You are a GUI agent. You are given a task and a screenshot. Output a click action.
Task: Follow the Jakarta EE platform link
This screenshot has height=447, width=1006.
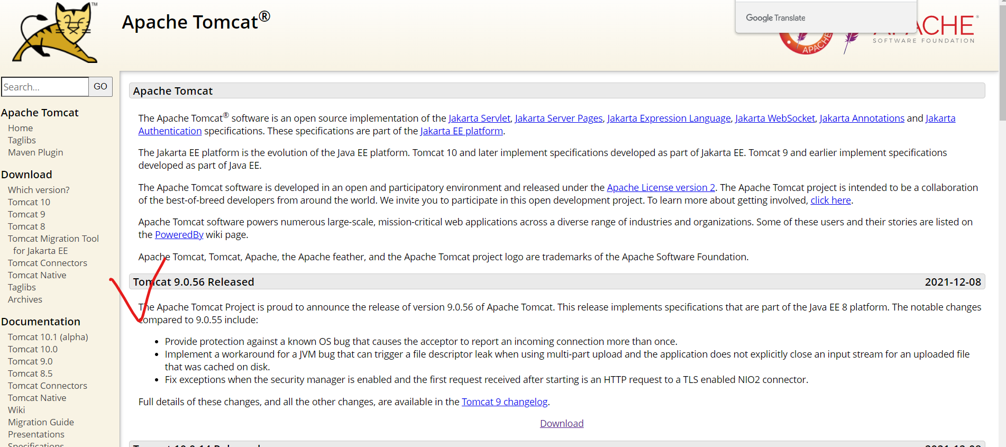[x=461, y=131]
